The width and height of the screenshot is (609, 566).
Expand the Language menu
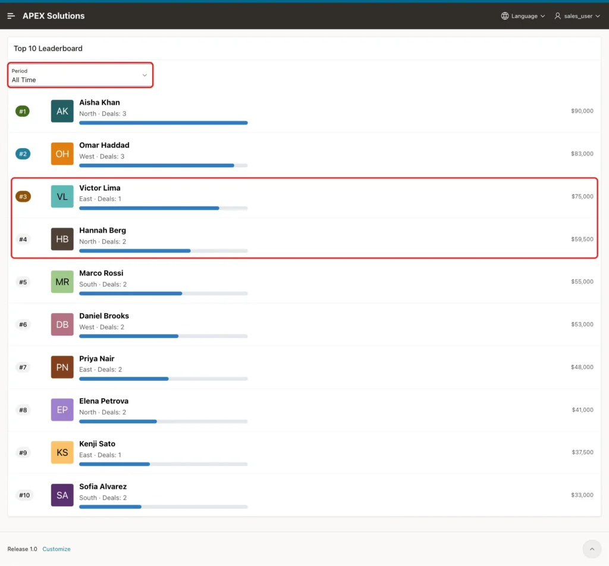[x=523, y=16]
